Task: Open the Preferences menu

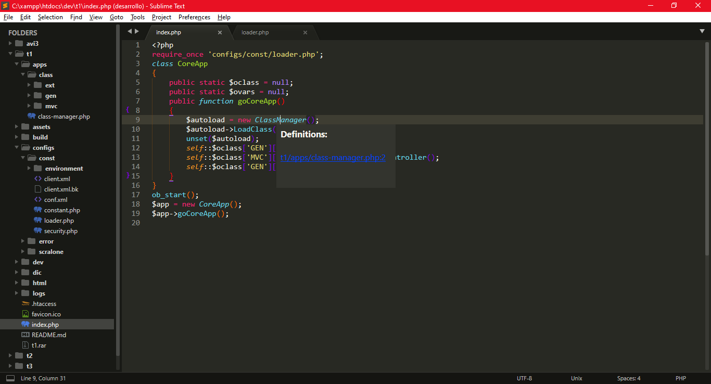Action: click(194, 17)
